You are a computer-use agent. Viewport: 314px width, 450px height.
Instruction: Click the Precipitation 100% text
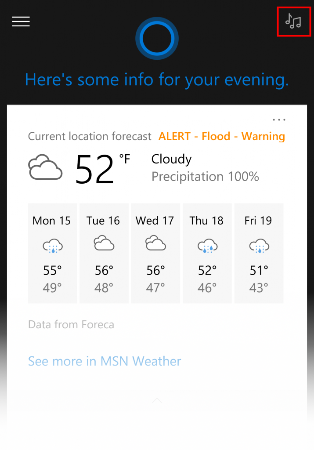205,177
